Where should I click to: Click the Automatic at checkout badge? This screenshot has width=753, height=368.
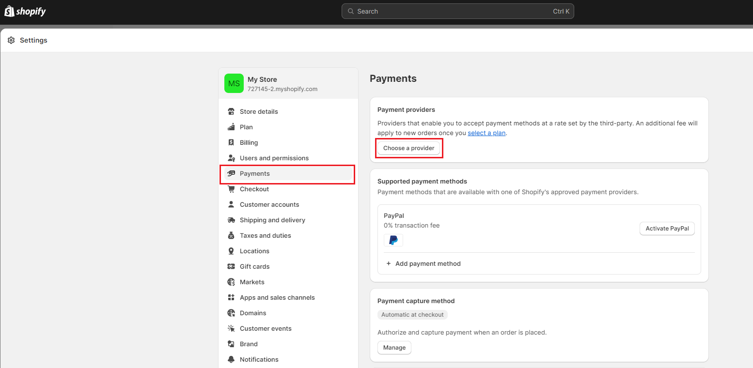tap(412, 315)
